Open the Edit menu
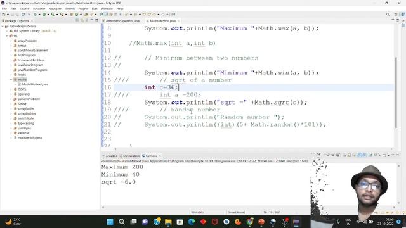The image size is (406, 228). click(x=13, y=9)
